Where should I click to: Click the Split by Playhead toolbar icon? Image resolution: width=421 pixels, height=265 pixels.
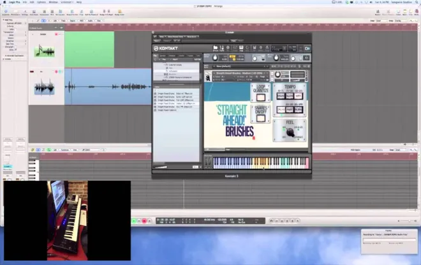click(x=91, y=12)
